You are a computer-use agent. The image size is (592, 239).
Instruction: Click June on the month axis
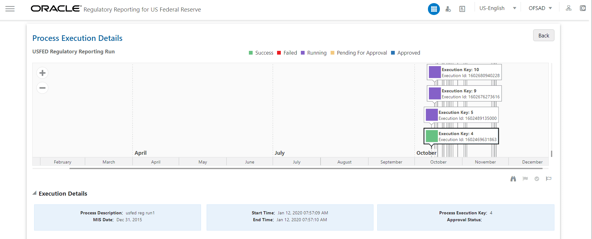(250, 162)
